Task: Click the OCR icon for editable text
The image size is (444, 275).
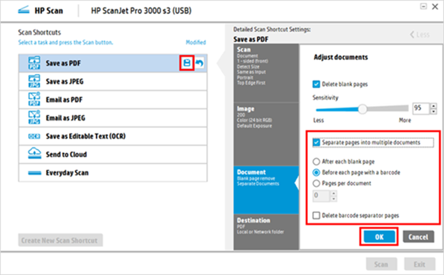Action: click(34, 136)
